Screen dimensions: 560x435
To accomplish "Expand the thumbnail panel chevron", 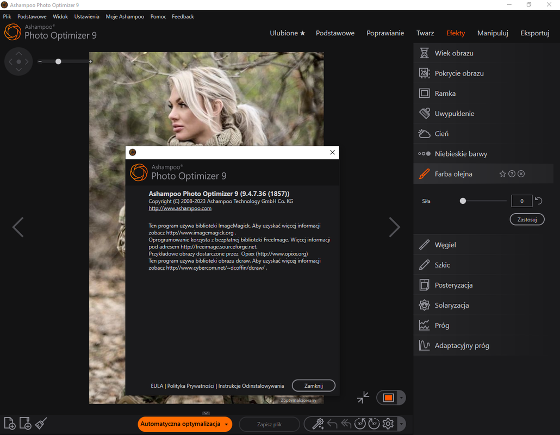I will 206,413.
